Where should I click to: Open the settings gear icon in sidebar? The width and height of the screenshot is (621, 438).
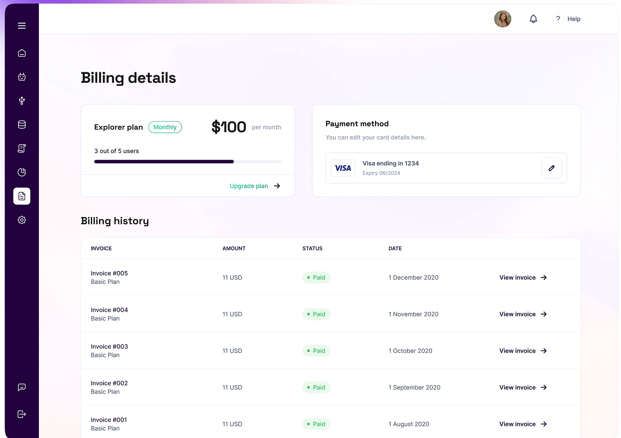click(x=22, y=220)
